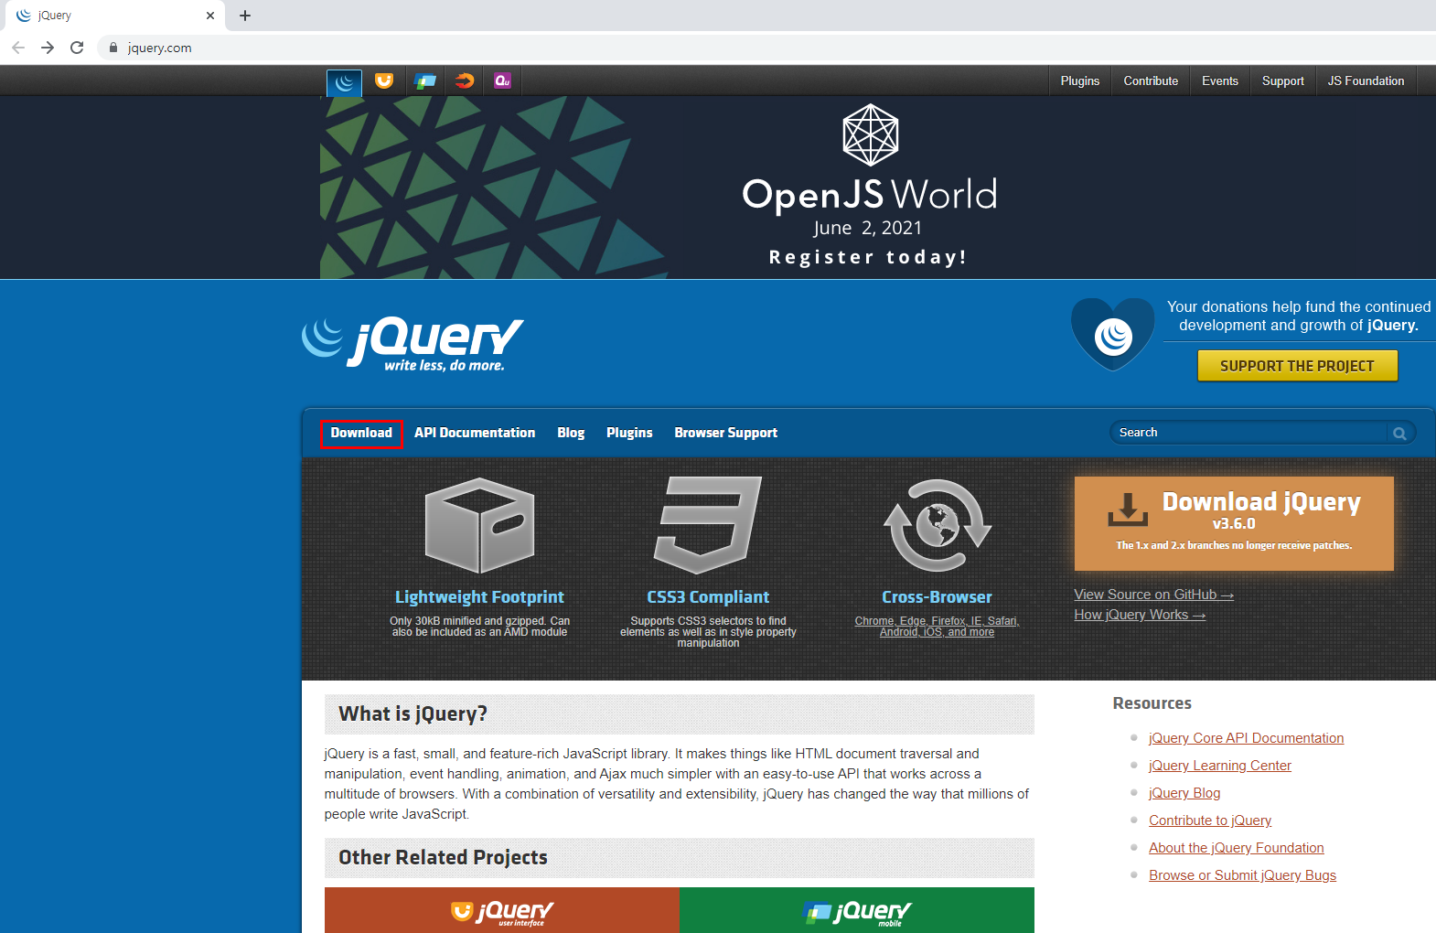This screenshot has height=933, width=1436.
Task: Click the jQuery write less do more logo
Action: coord(413,344)
